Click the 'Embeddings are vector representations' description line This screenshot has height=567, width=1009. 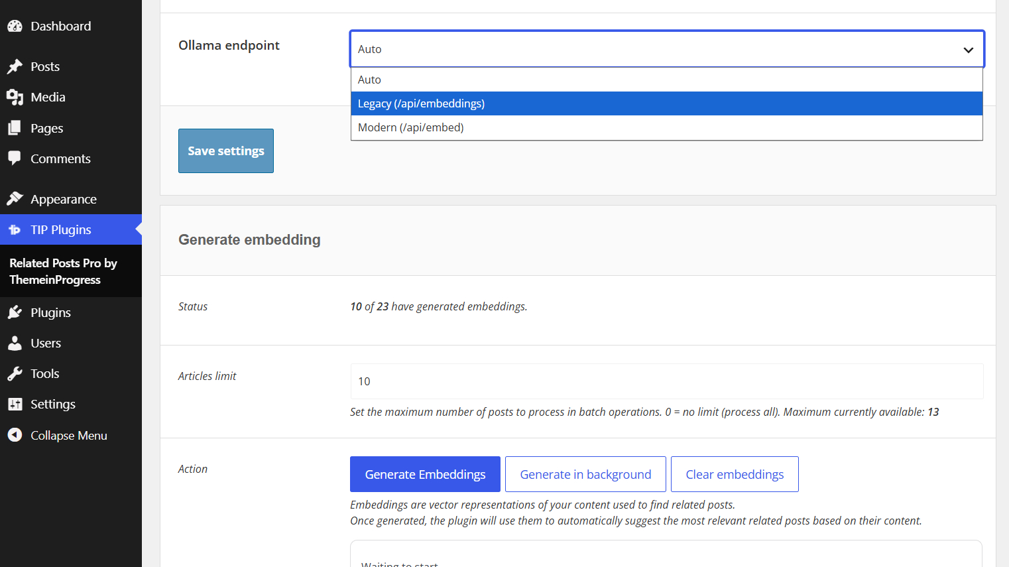[542, 505]
